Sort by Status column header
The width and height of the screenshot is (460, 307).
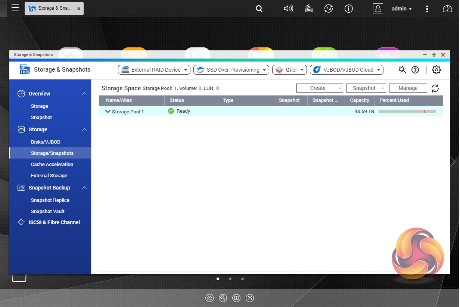[x=191, y=100]
